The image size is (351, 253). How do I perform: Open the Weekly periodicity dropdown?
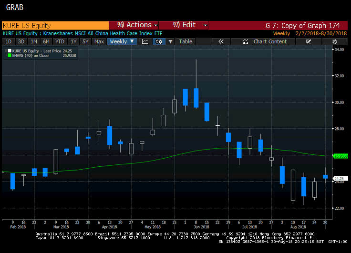(122, 41)
